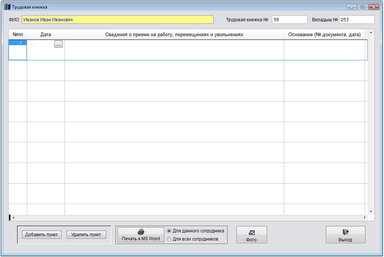Image resolution: width=384 pixels, height=257 pixels.
Task: Maximize the Трудовая книжка window
Action: click(x=362, y=7)
